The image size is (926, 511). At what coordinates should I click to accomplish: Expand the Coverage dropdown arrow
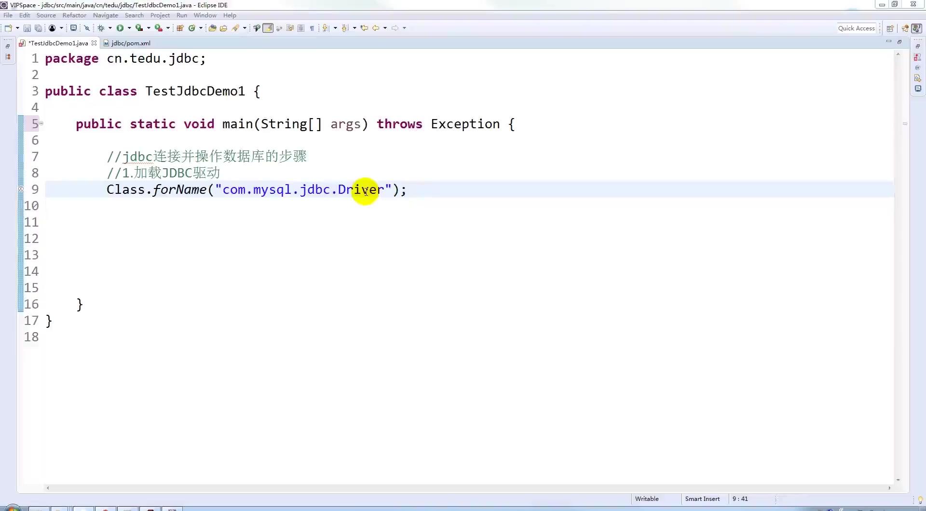tap(149, 28)
